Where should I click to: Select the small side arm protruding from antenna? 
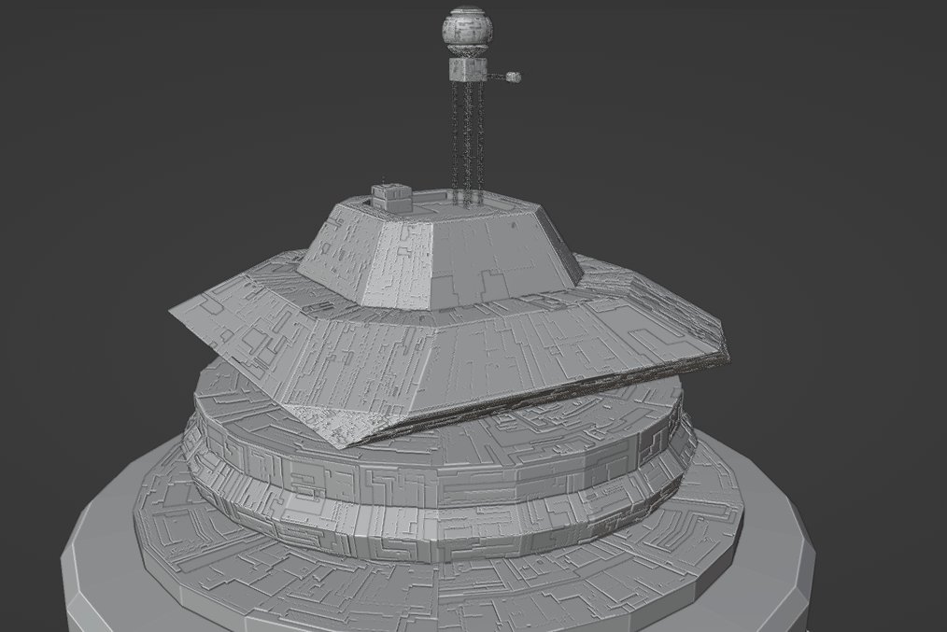click(504, 77)
